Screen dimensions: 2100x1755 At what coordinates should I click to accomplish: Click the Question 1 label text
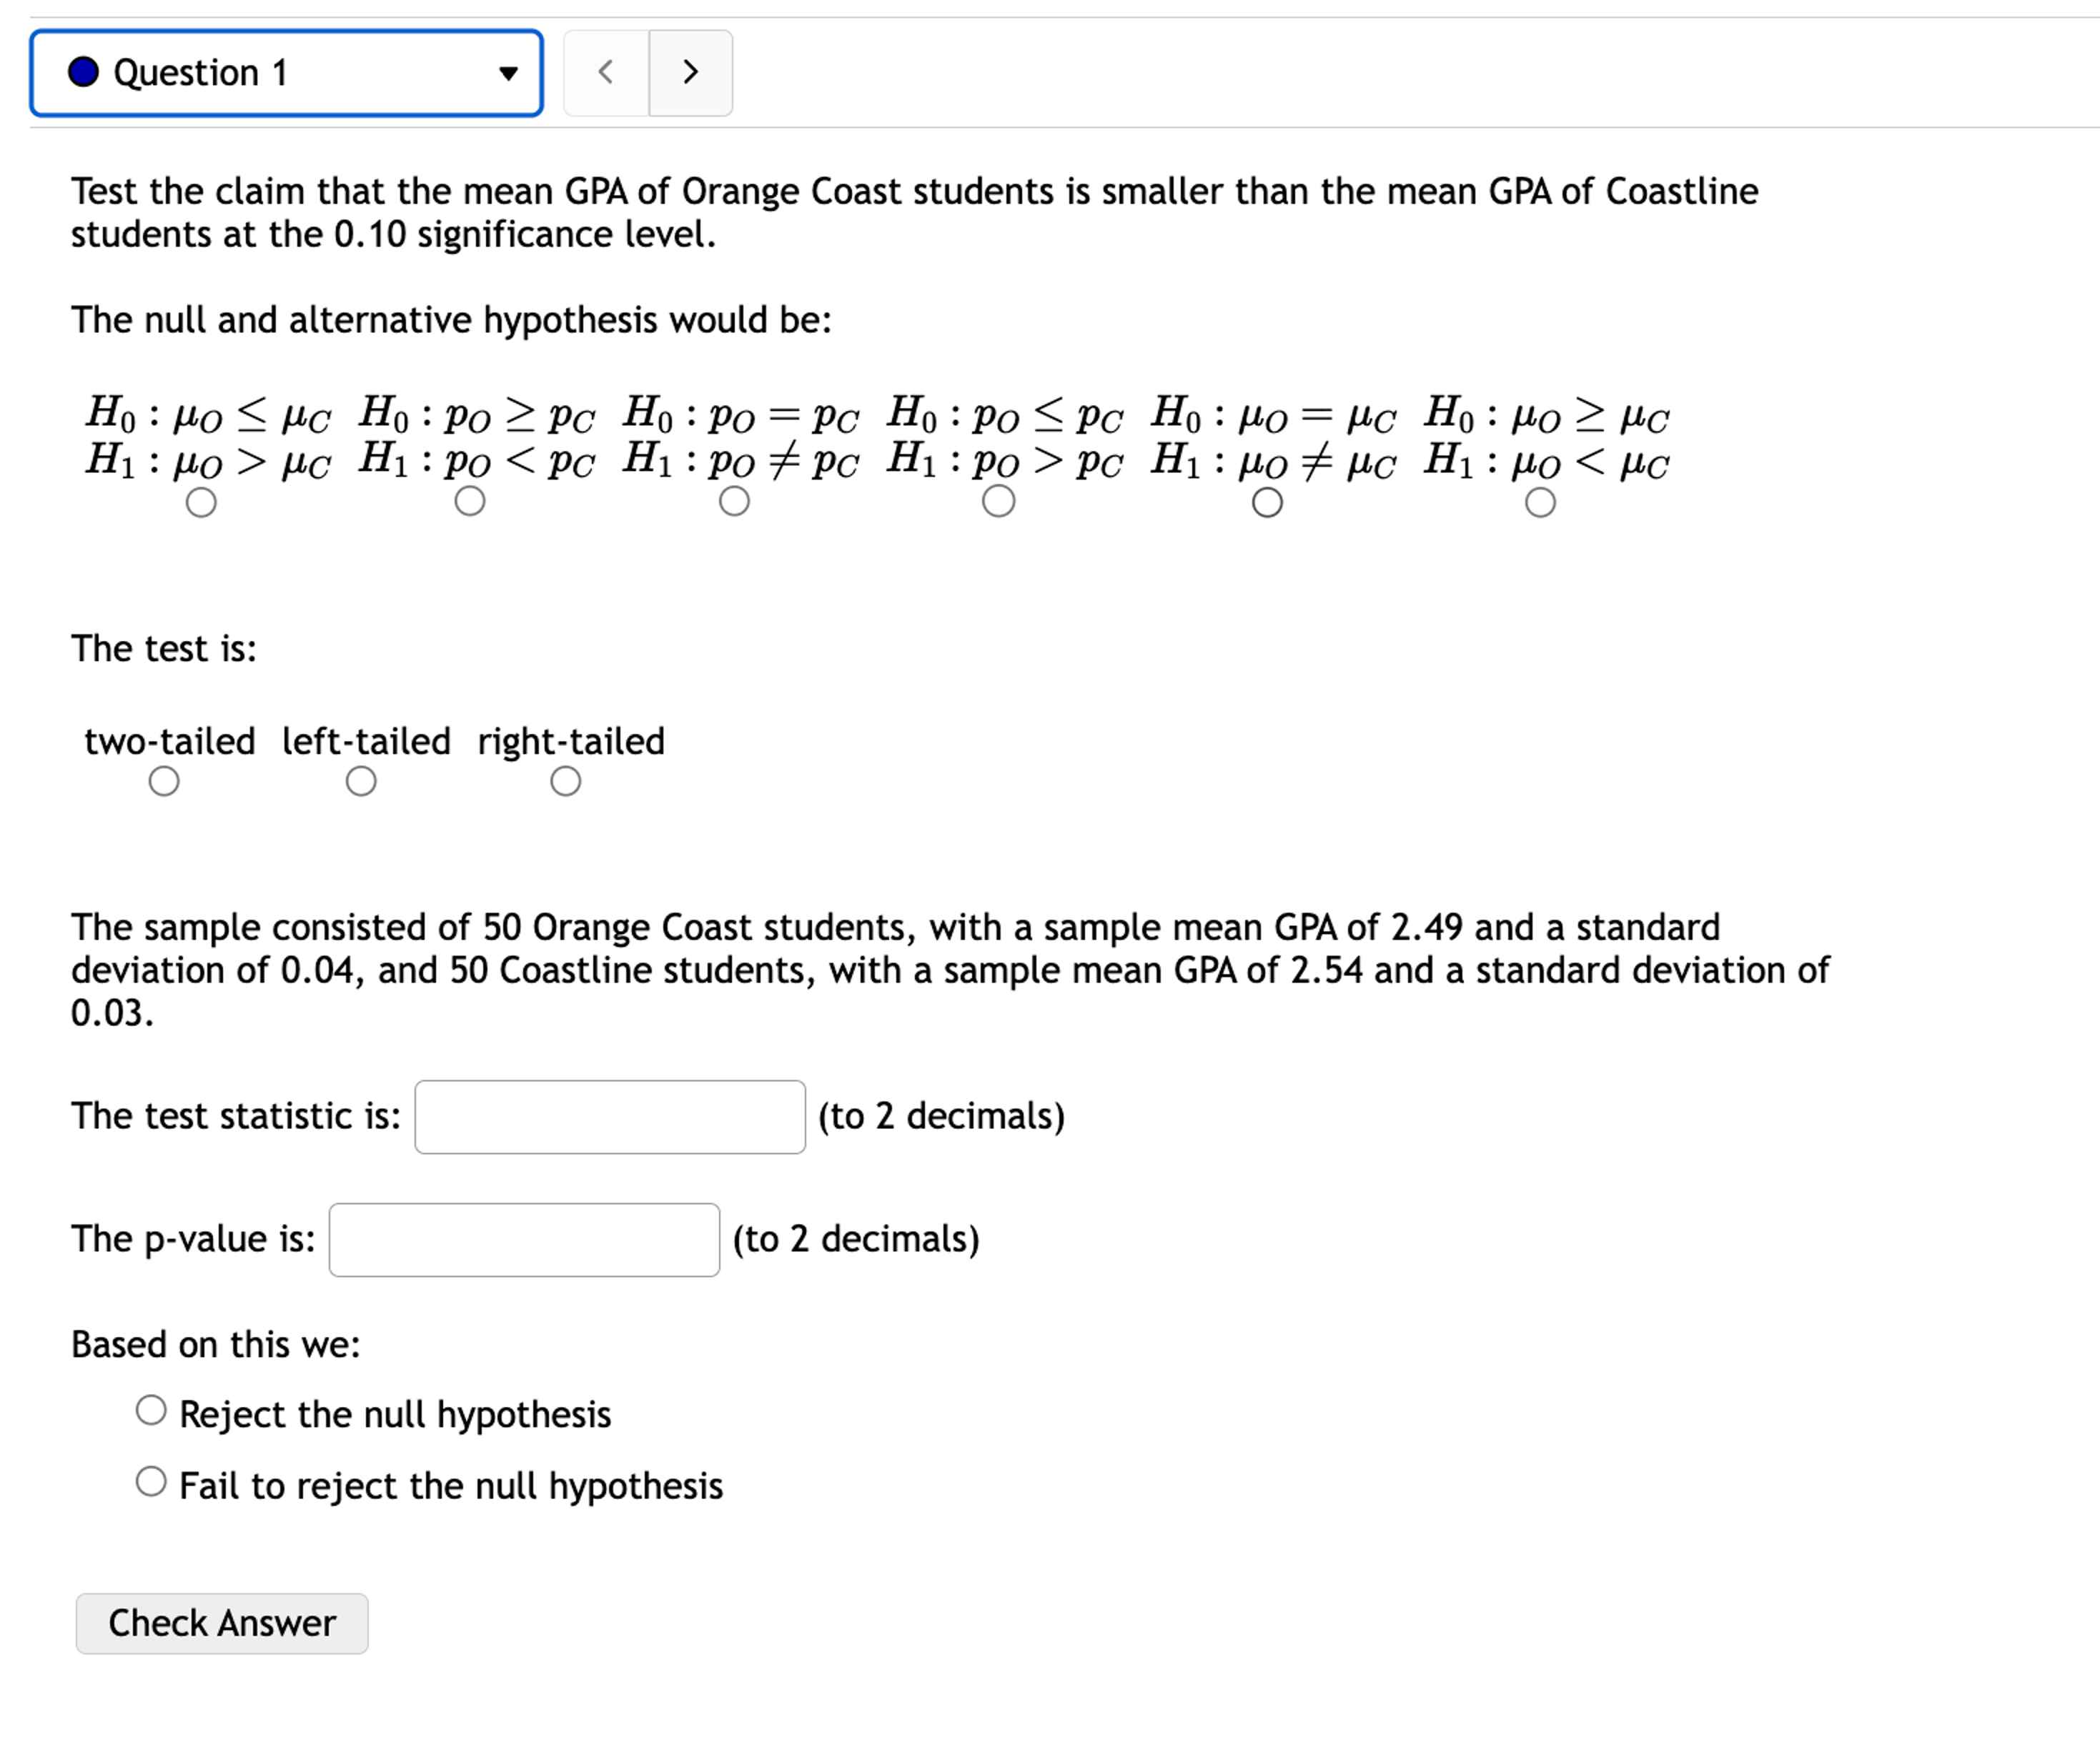tap(201, 72)
